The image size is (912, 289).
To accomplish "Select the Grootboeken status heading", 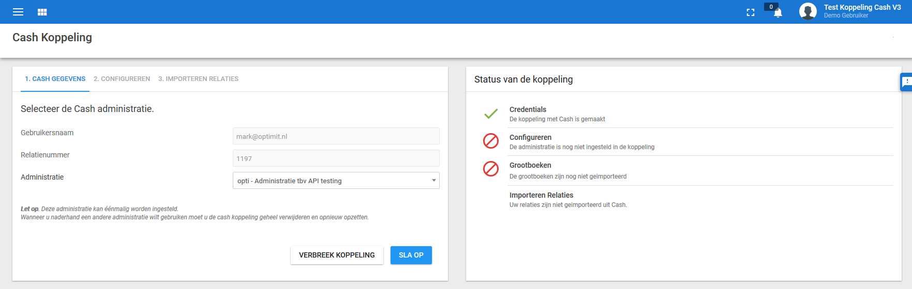I will (x=530, y=165).
